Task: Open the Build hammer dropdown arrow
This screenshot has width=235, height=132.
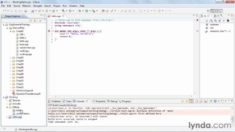Action: [x=66, y=11]
